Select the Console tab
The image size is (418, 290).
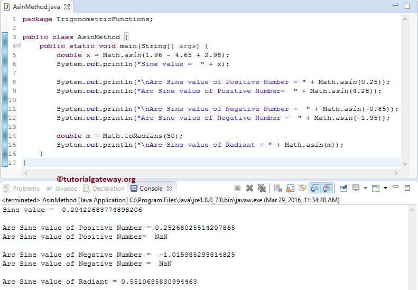click(151, 189)
